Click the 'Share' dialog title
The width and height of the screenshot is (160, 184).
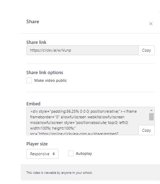tap(33, 21)
